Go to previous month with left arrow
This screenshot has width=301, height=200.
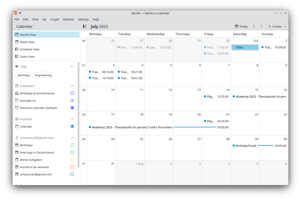tap(254, 26)
